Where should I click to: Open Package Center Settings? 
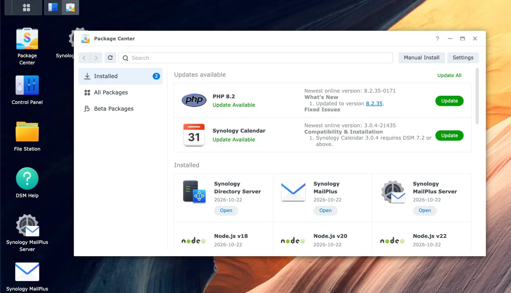pos(463,58)
